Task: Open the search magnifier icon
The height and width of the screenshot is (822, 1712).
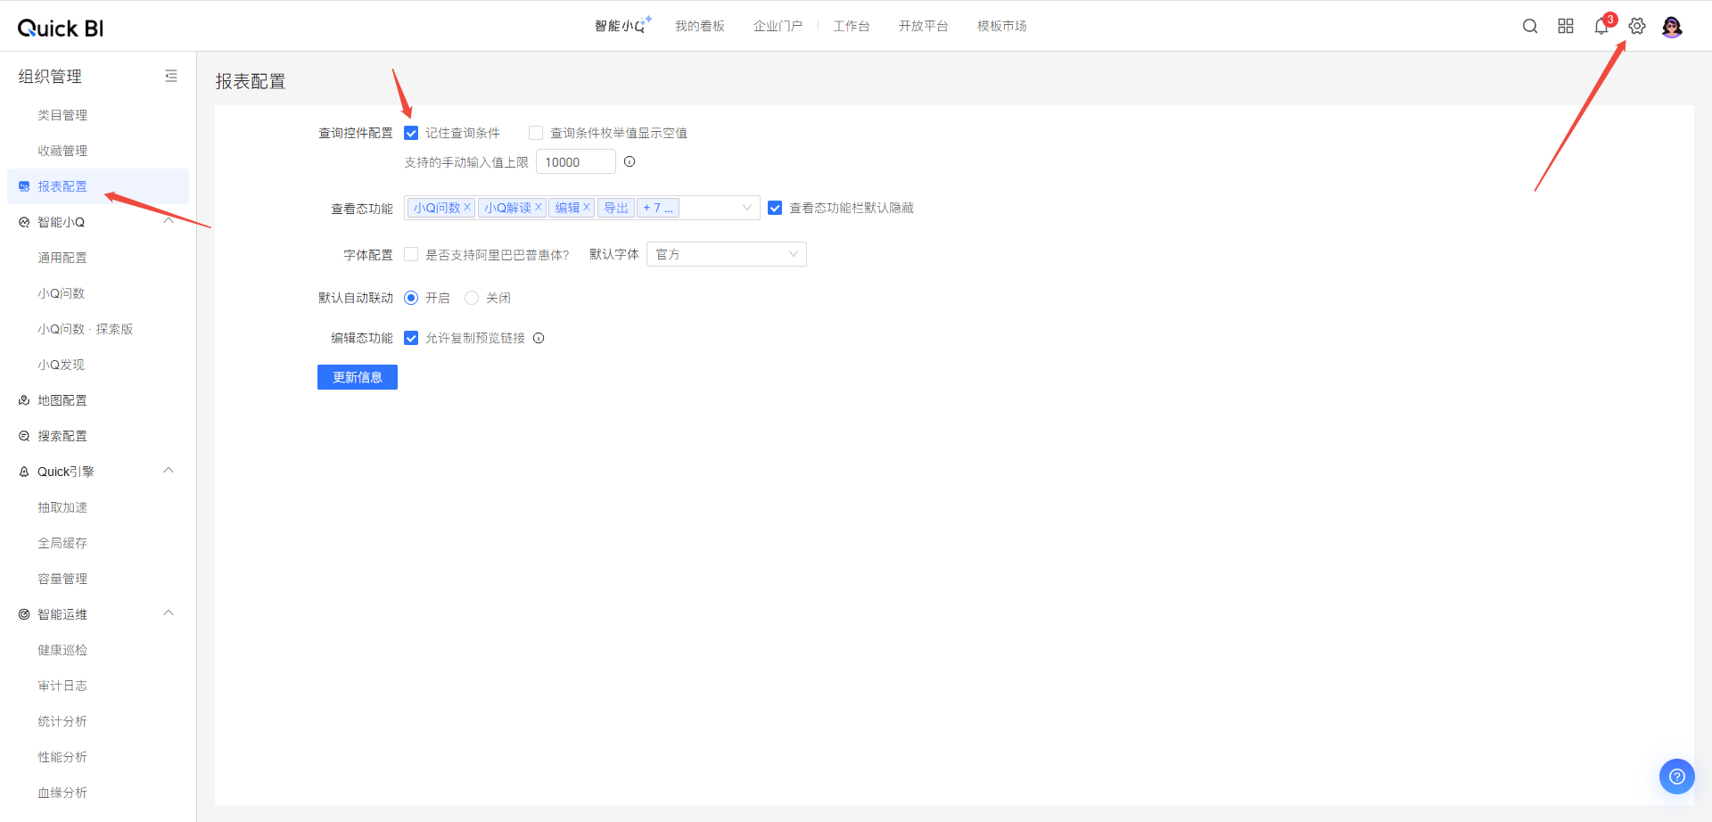Action: pos(1530,26)
